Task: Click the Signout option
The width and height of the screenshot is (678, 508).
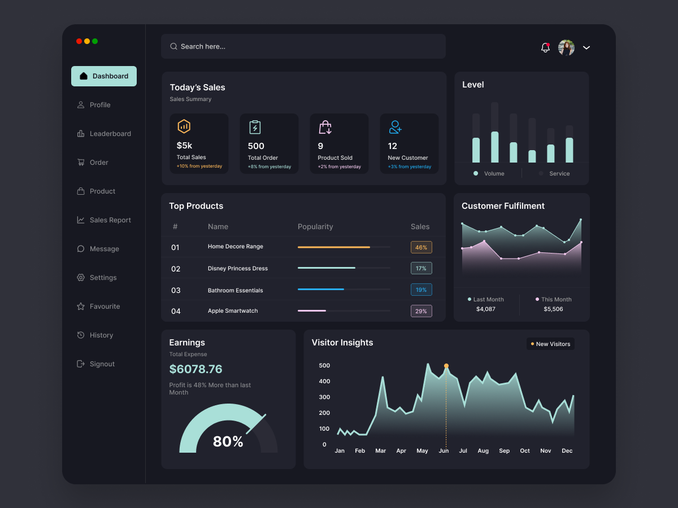Action: pos(103,364)
